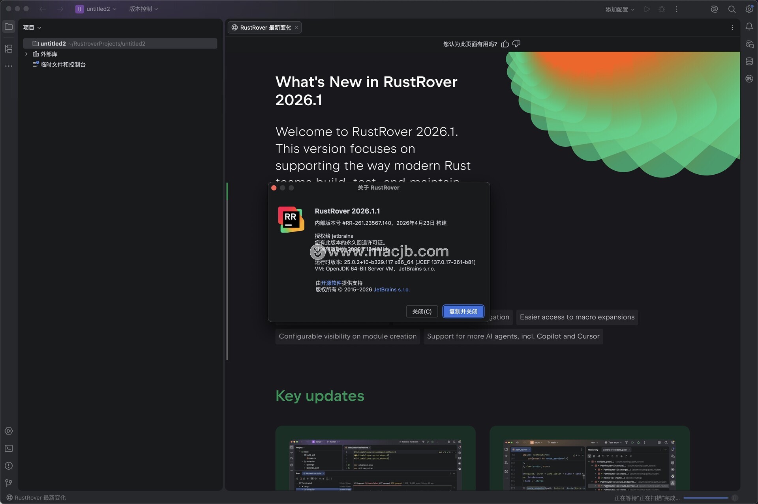Click the scanning progress bar in the status bar
The image size is (758, 504).
click(x=705, y=498)
